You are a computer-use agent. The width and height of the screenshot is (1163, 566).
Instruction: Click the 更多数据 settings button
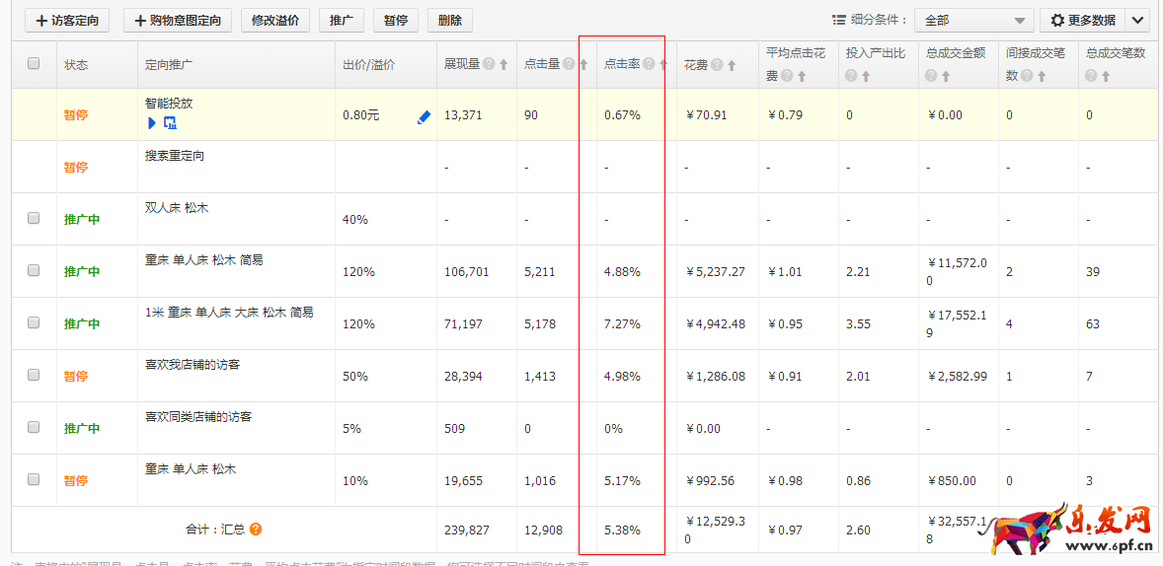[x=1083, y=21]
